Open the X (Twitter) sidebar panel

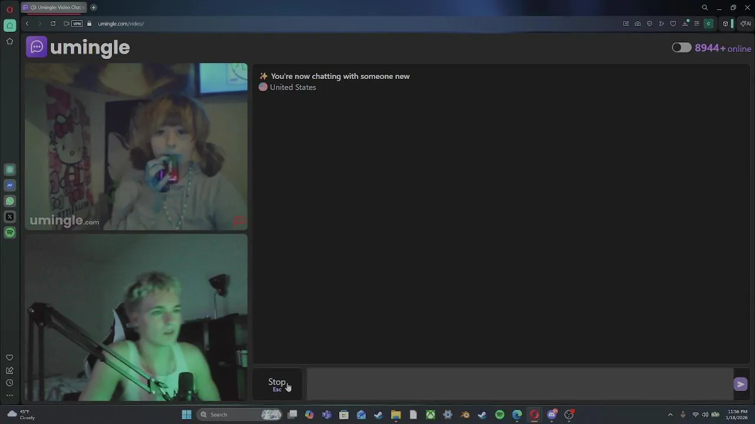[x=9, y=217]
